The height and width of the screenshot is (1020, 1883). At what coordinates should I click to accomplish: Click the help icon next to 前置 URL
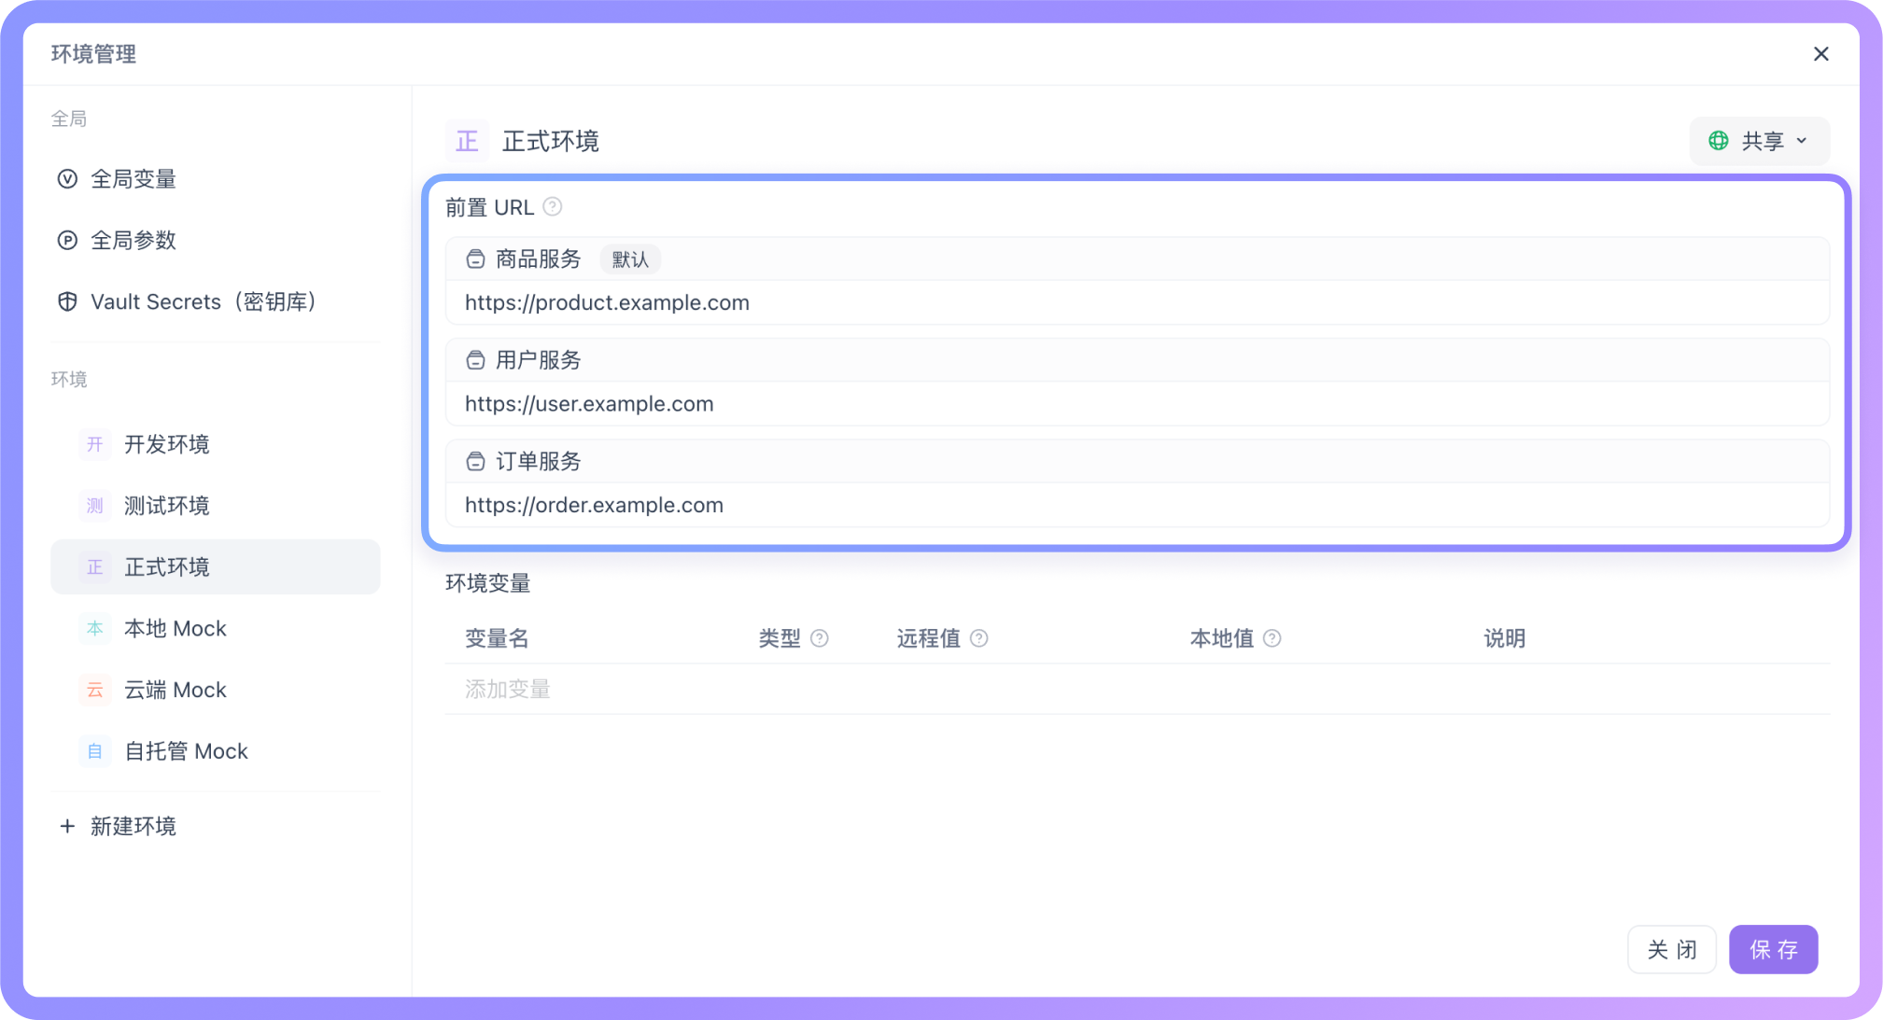(553, 206)
